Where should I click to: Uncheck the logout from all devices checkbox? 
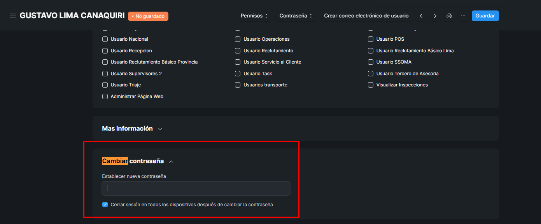pos(105,205)
